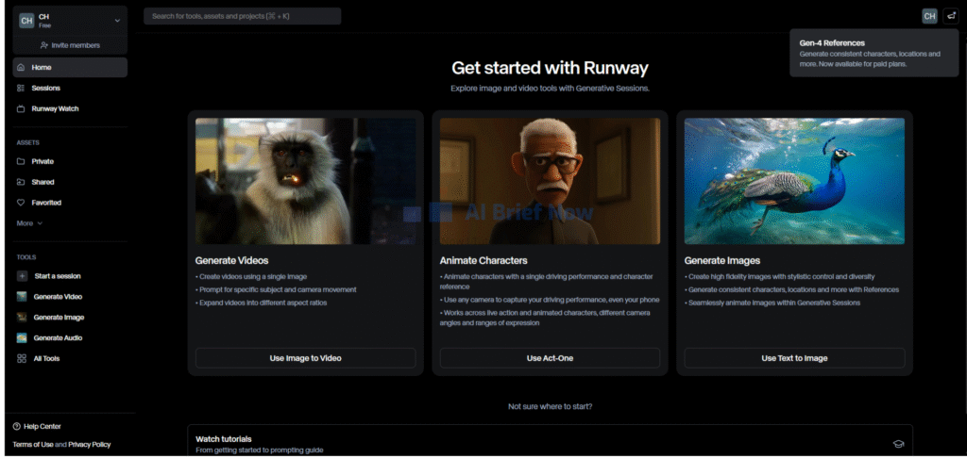Click the All Tools grid icon
This screenshot has width=967, height=459.
22,358
